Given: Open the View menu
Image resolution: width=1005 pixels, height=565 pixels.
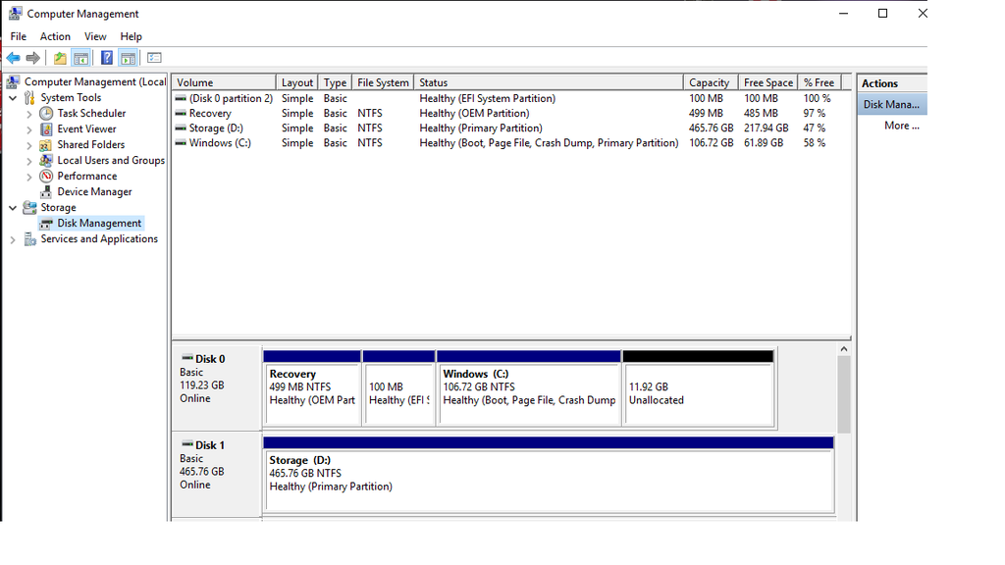Looking at the screenshot, I should point(95,36).
